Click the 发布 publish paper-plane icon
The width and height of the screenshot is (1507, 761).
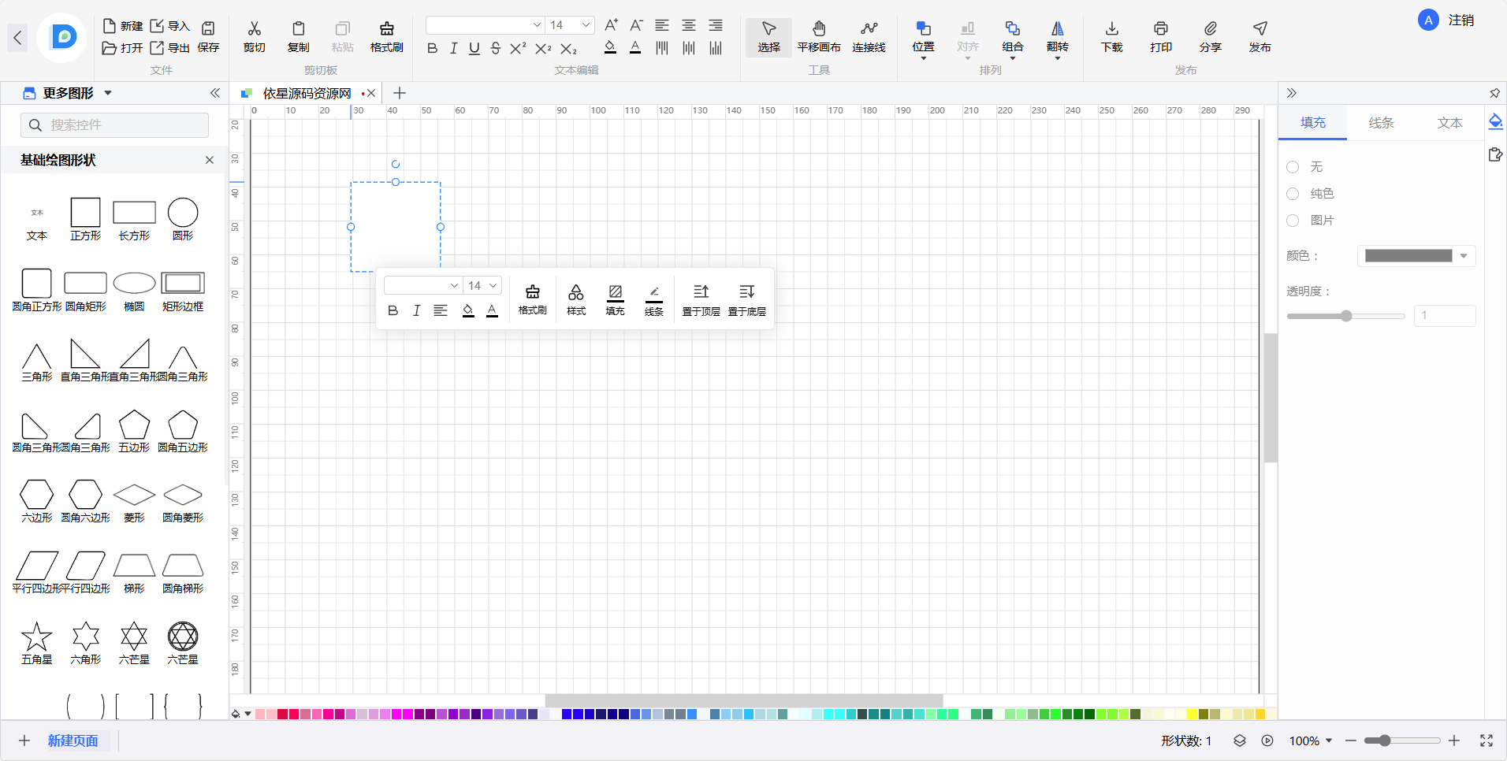[1260, 36]
